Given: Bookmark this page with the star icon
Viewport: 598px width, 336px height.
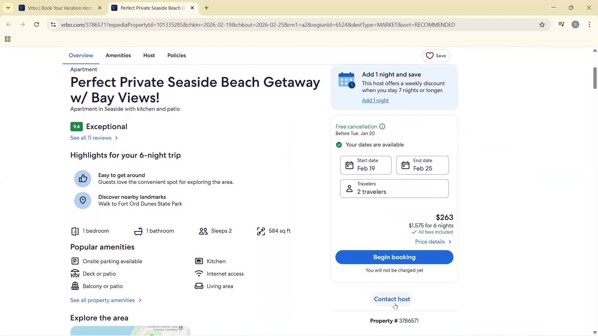Looking at the screenshot, I should (x=542, y=25).
